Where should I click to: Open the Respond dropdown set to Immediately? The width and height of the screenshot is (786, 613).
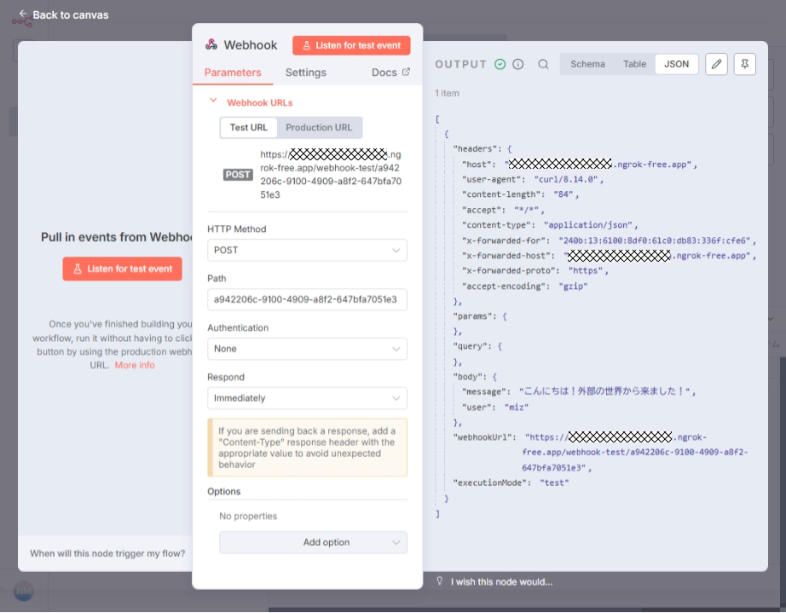(x=307, y=398)
